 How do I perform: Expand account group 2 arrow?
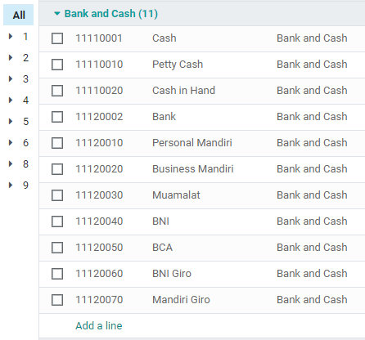tap(11, 57)
